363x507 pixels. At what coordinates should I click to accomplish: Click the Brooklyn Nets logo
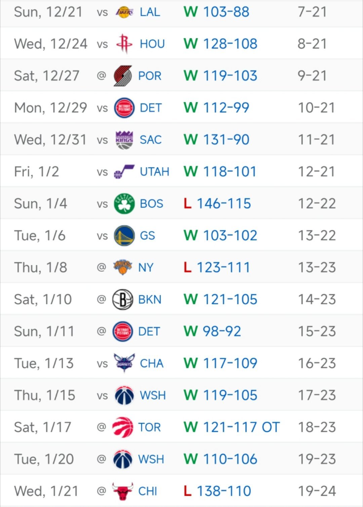[122, 300]
